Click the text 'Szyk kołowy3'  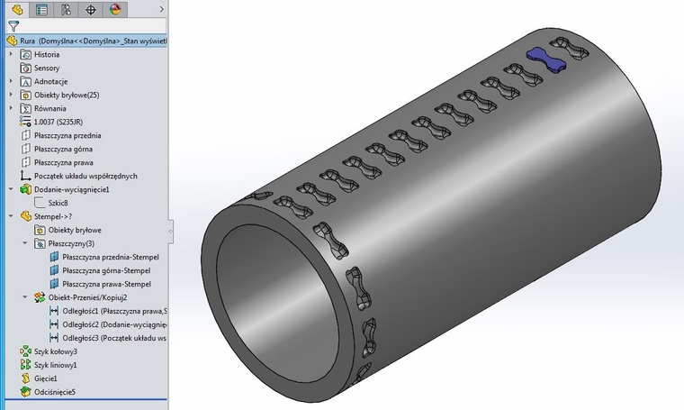click(x=56, y=351)
